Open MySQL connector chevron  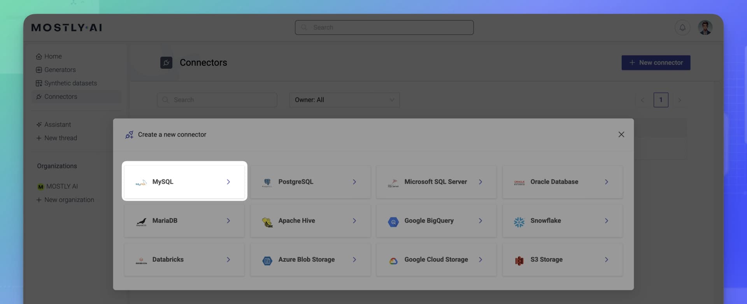228,182
